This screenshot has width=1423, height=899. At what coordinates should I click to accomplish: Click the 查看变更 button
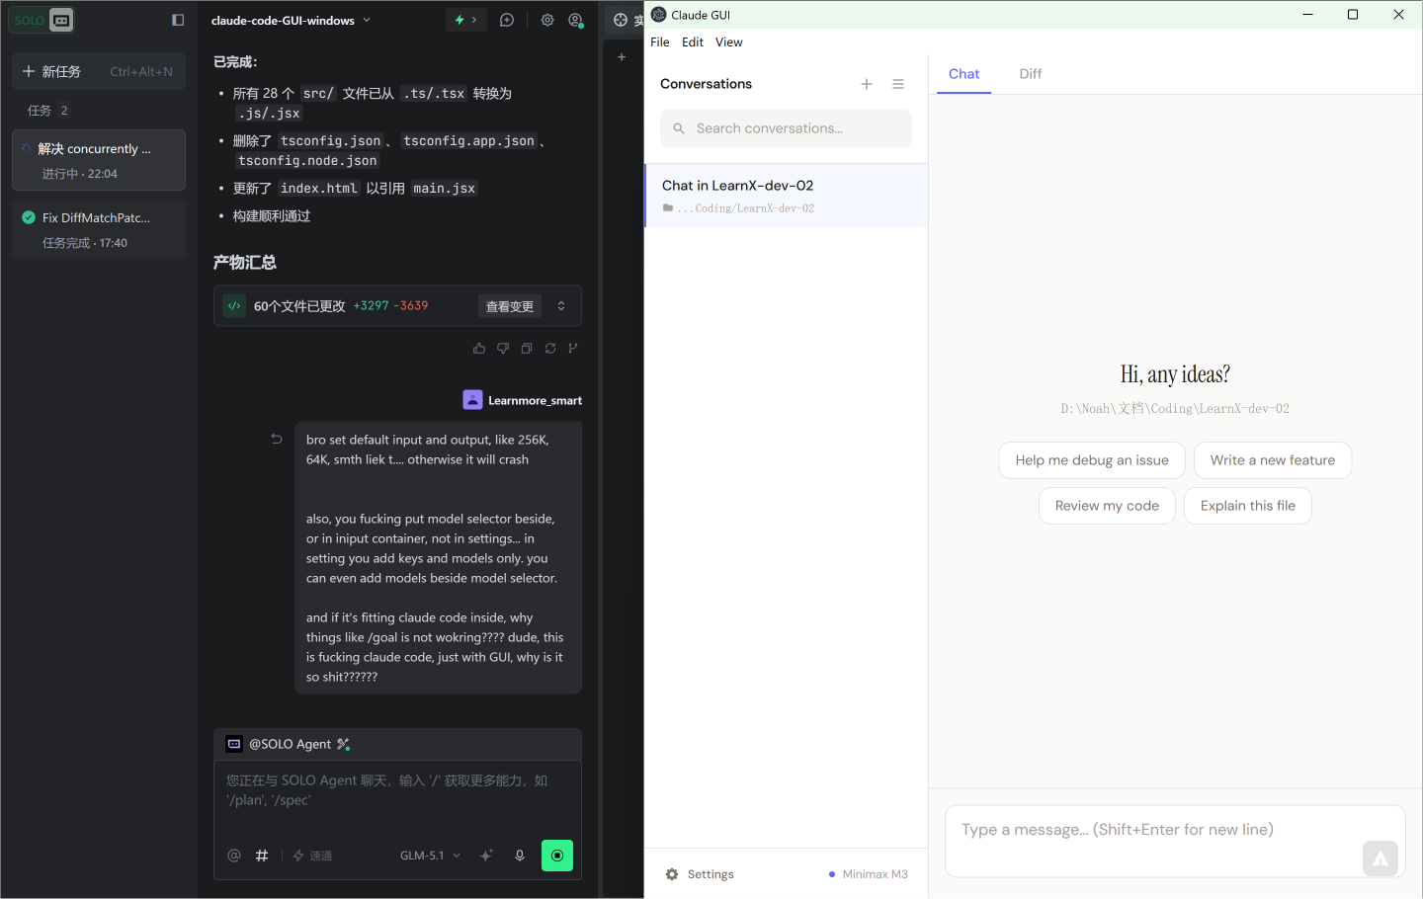click(510, 306)
